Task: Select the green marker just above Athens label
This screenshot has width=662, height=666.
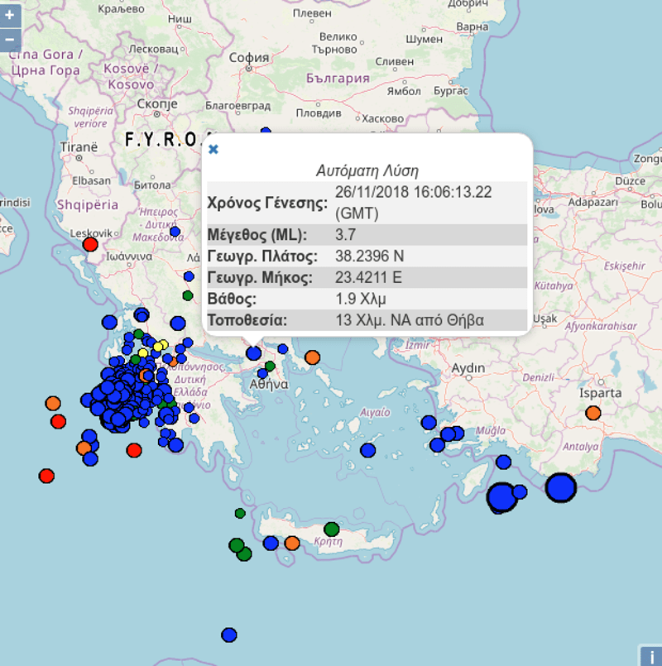Action: [270, 366]
